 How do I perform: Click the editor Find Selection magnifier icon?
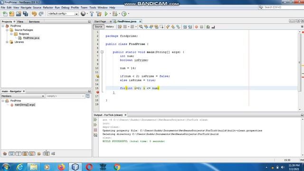141,27
